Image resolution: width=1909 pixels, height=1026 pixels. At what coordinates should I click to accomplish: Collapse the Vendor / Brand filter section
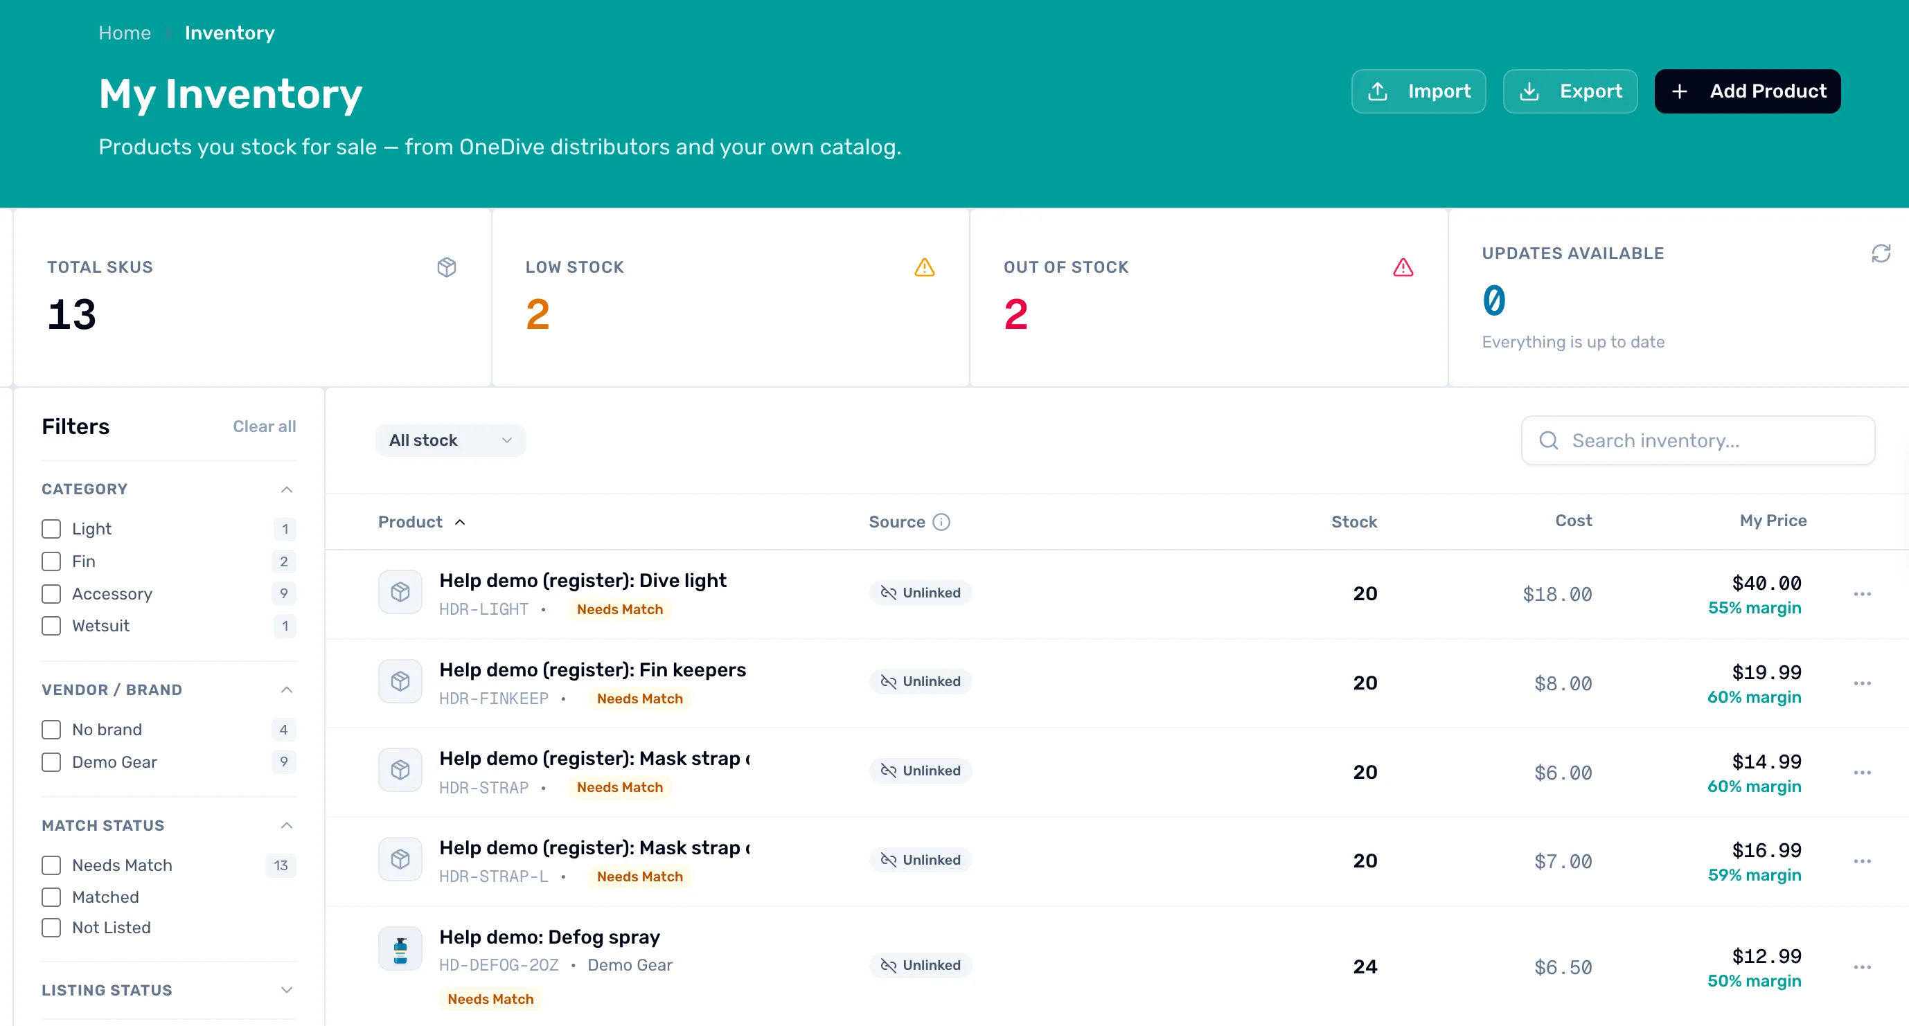click(x=287, y=690)
